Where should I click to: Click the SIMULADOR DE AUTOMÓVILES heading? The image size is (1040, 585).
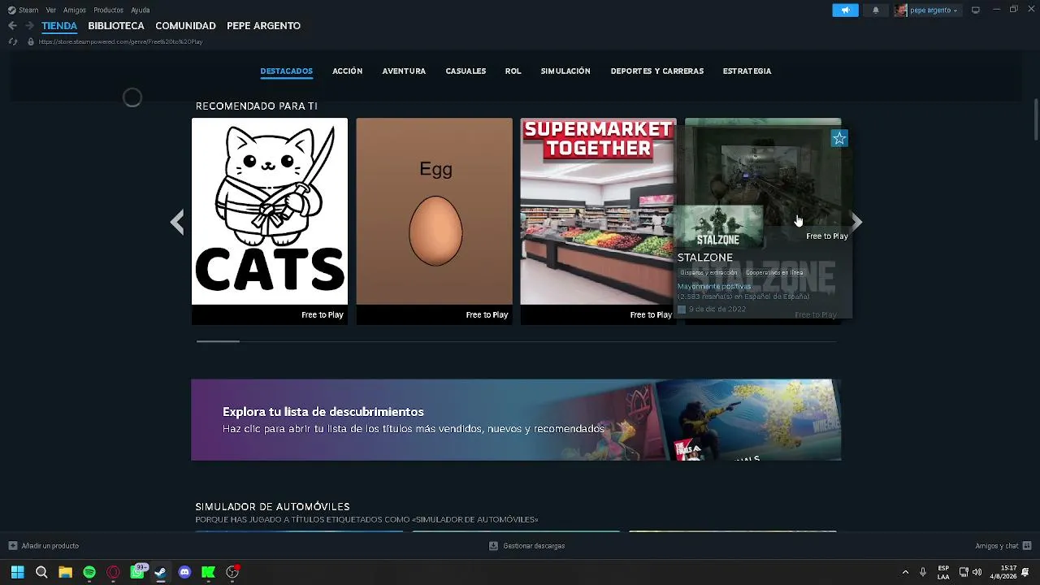click(x=272, y=507)
